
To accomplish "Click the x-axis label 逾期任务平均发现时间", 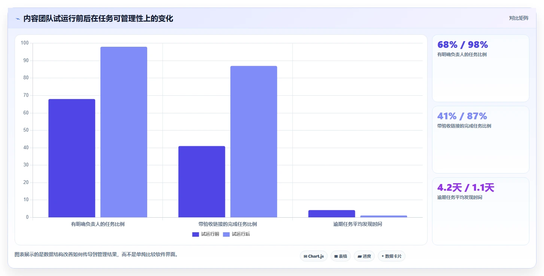I will [358, 224].
